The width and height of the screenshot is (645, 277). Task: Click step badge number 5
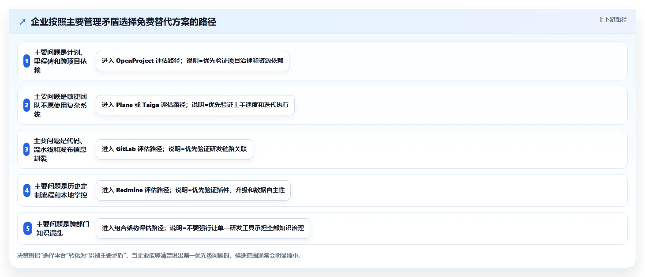click(28, 228)
